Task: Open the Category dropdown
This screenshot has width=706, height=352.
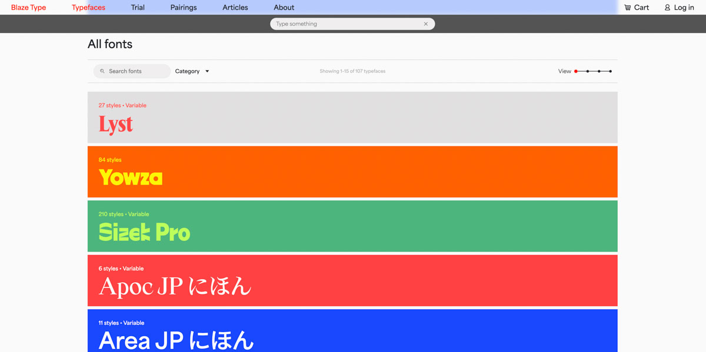Action: click(191, 71)
